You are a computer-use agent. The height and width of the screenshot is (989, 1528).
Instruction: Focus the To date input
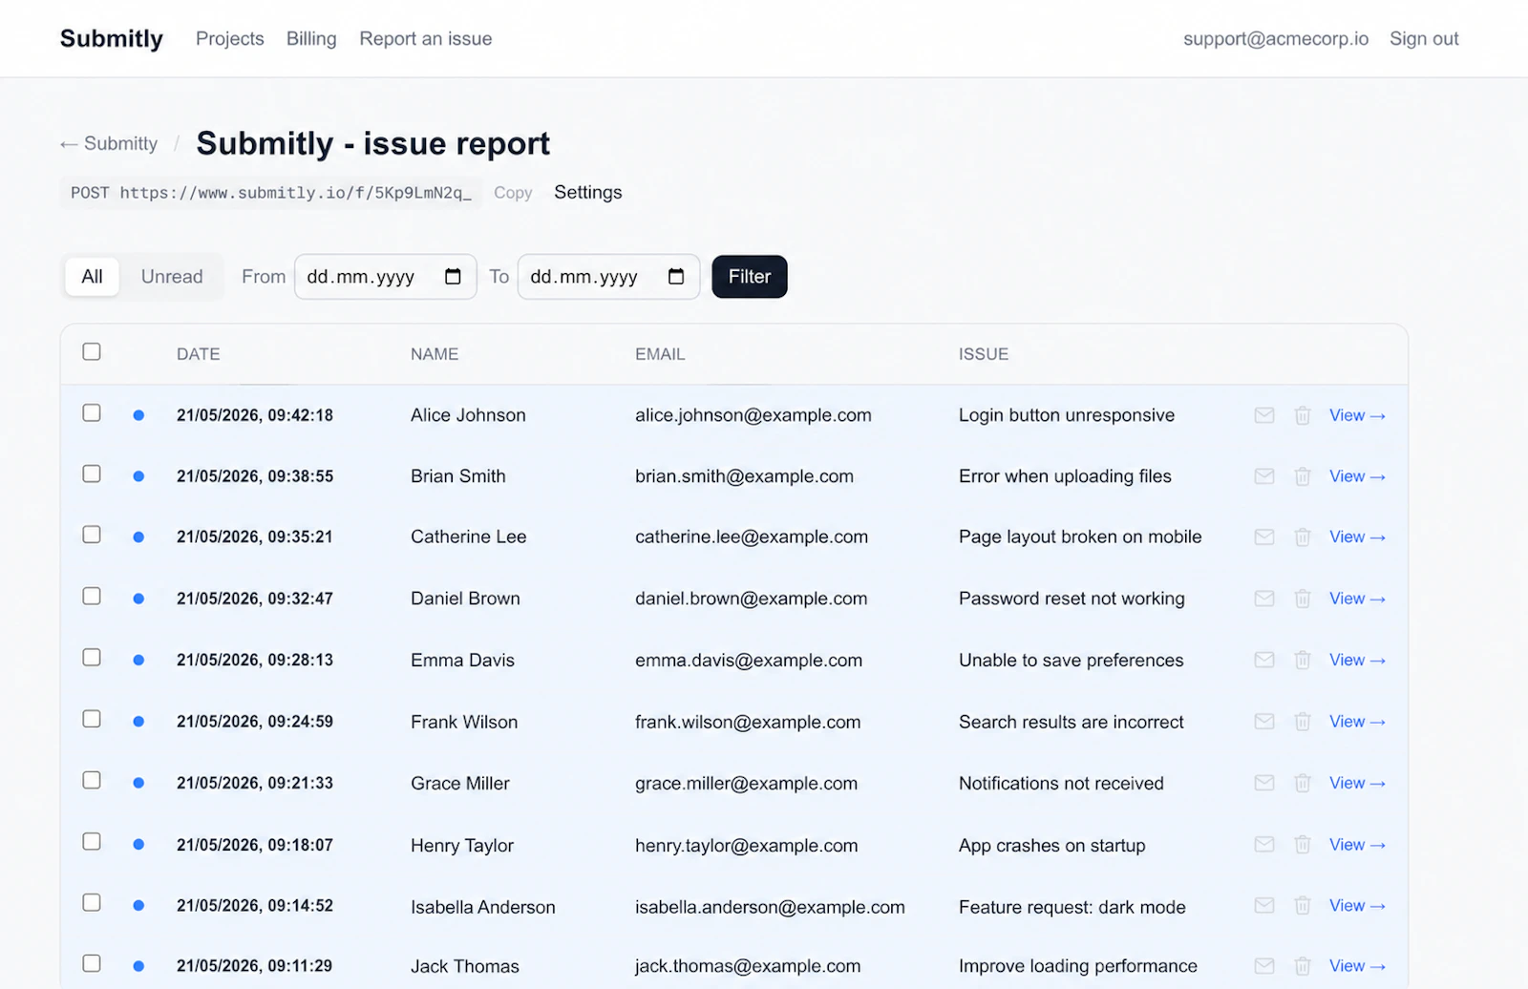(609, 277)
